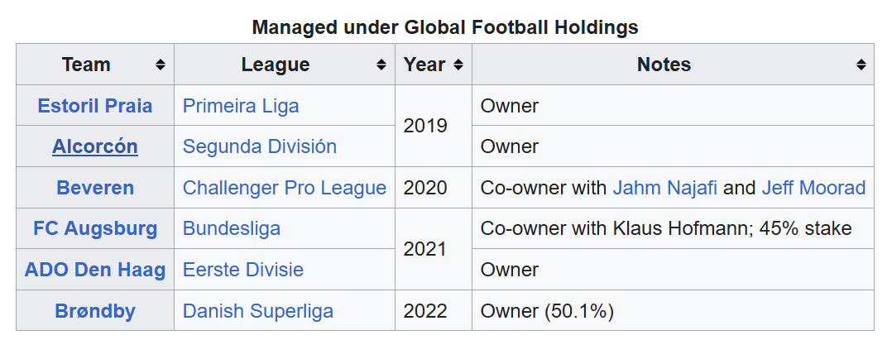The image size is (887, 340).
Task: Open the Estoril Praia link
Action: [95, 106]
